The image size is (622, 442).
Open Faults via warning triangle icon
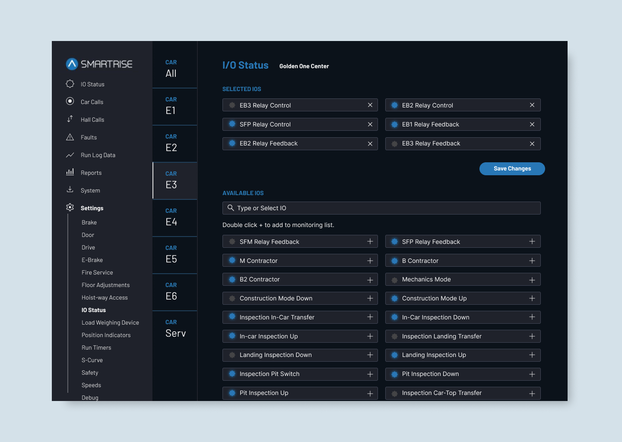70,137
